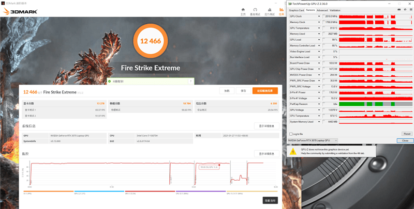The image size is (414, 209).
Task: Click the GPU Load history graph
Action: pos(376,40)
